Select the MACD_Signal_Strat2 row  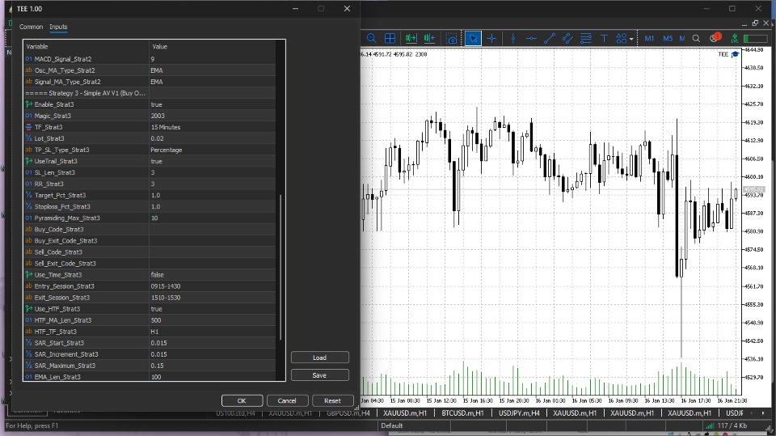(x=150, y=59)
